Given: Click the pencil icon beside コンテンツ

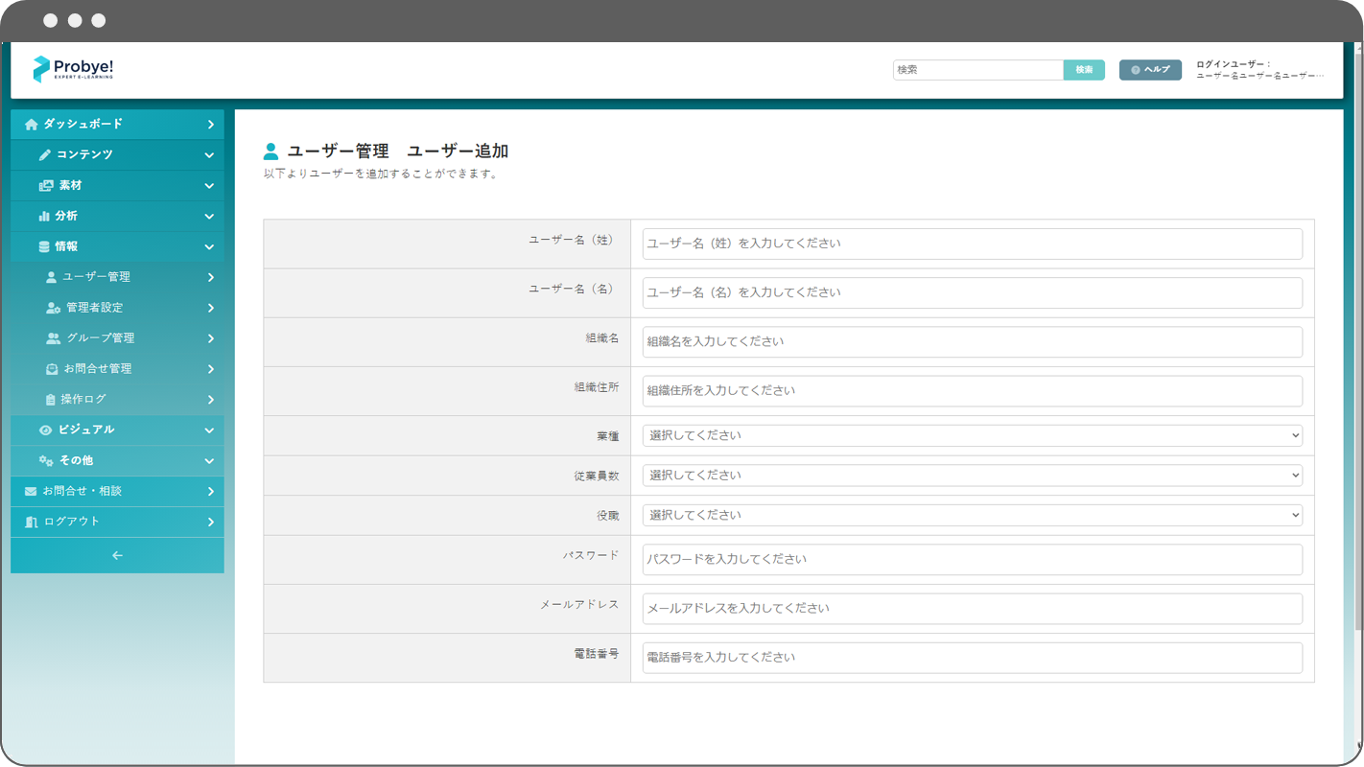Looking at the screenshot, I should (x=44, y=155).
